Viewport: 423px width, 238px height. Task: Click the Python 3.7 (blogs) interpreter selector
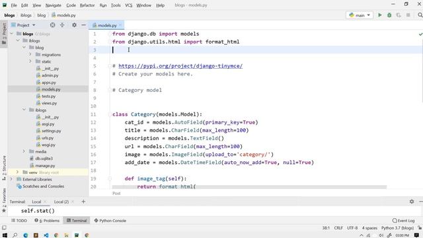click(x=397, y=228)
